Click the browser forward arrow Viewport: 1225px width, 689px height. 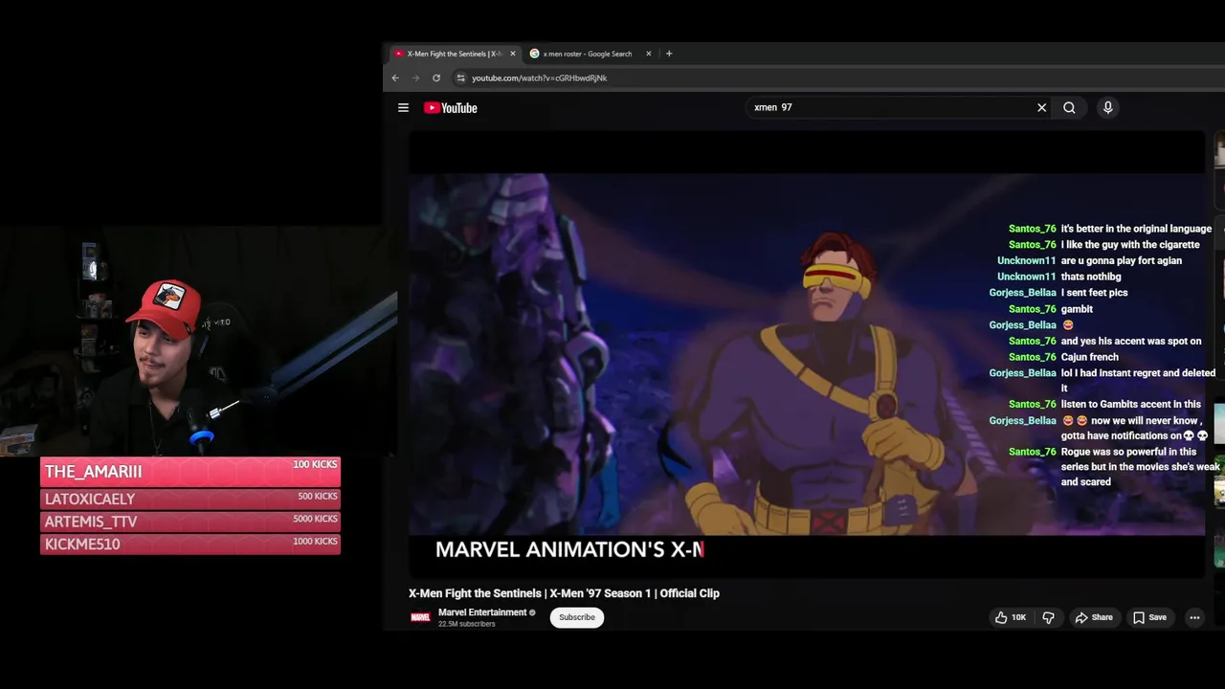[415, 78]
